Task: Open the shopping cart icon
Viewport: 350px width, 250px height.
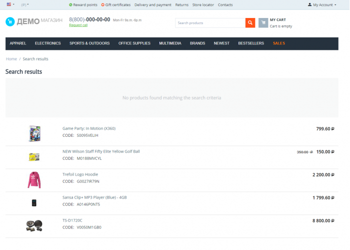Action: [263, 23]
